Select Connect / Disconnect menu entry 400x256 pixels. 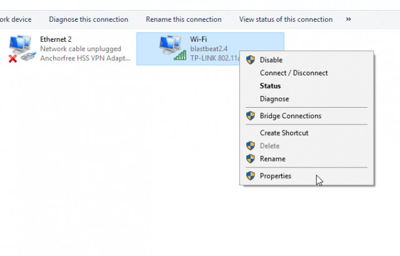click(x=294, y=73)
